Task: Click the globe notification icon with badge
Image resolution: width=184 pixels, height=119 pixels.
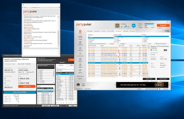Action: coord(125,27)
